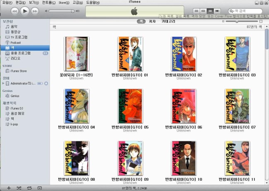The height and width of the screenshot is (191, 269).
Task: Switch to album list view
Action: (x=203, y=11)
